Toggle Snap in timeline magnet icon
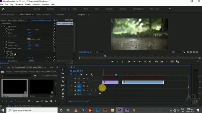This screenshot has height=113, width=202. click(76, 75)
